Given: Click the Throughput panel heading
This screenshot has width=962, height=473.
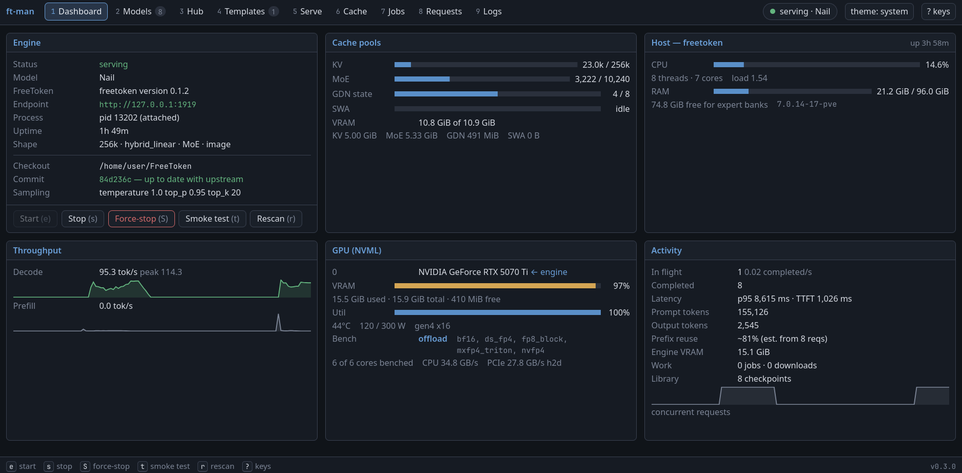Looking at the screenshot, I should click(x=37, y=250).
